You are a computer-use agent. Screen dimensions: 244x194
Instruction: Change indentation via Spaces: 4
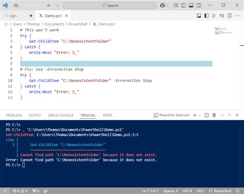[x=170, y=191]
